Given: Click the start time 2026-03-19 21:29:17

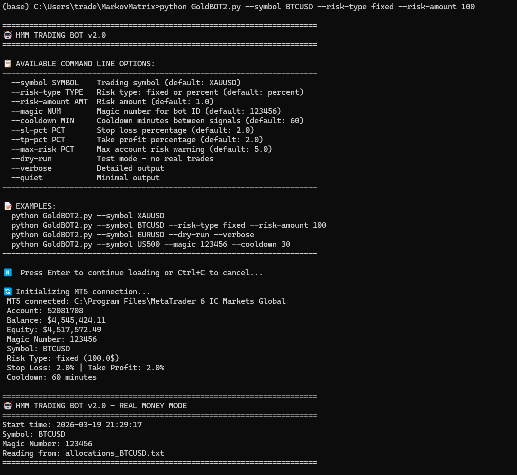Looking at the screenshot, I should tap(99, 425).
